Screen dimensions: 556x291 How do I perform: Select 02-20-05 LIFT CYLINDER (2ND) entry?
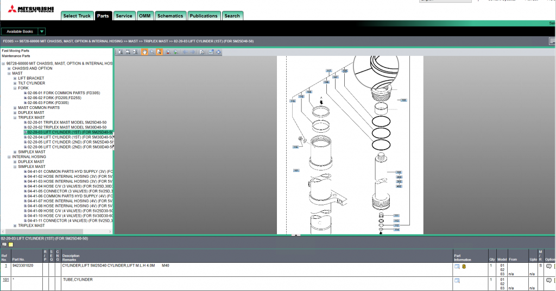70,143
